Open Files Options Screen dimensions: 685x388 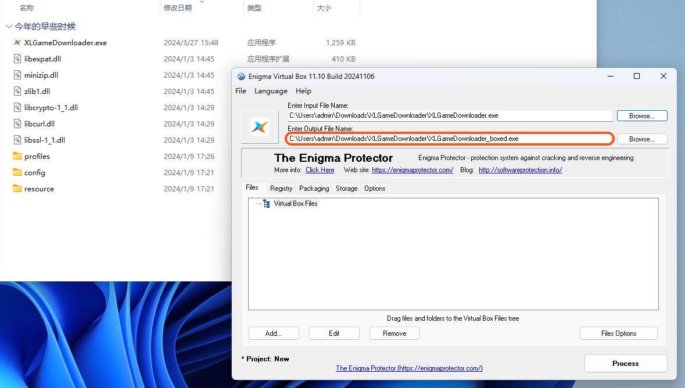619,333
